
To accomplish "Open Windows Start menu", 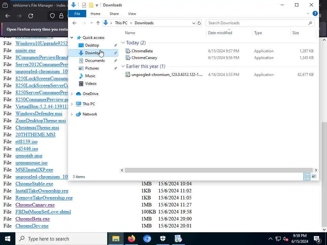I will coord(8,239).
